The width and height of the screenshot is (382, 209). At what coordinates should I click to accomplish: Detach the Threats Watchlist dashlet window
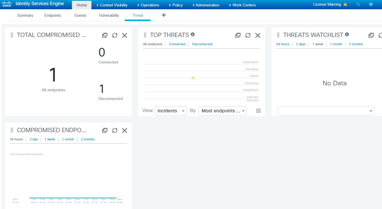coord(371,35)
